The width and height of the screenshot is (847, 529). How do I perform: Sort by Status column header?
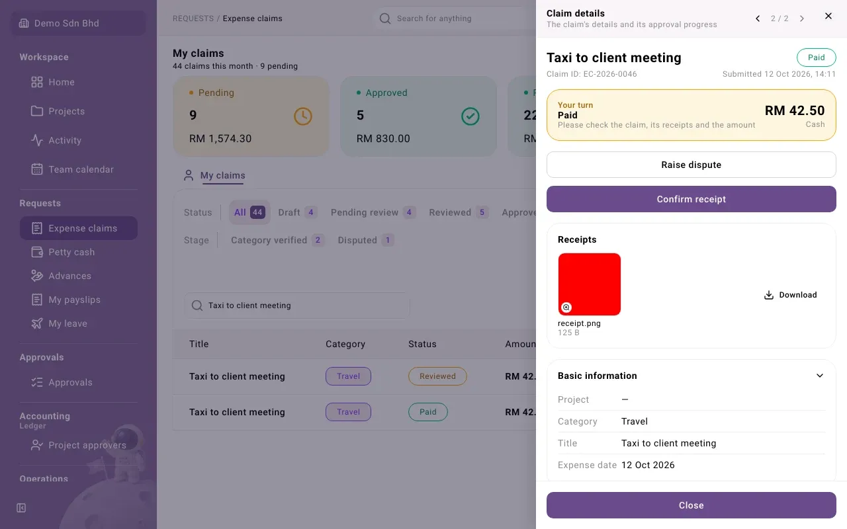422,344
